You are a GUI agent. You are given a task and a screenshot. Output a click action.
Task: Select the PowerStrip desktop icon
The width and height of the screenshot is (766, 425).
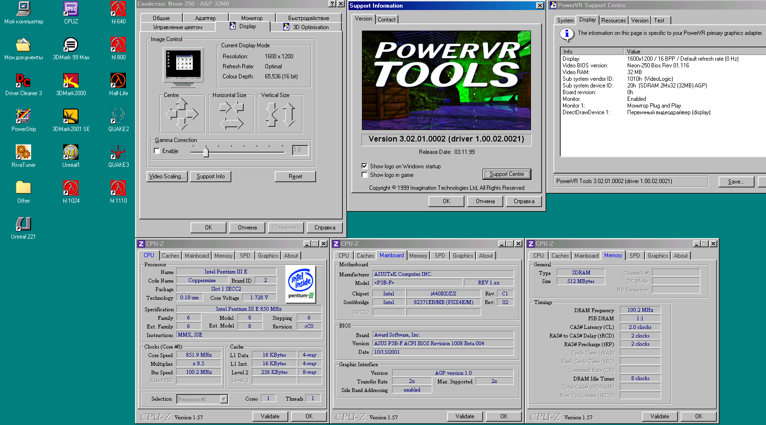pos(23,120)
